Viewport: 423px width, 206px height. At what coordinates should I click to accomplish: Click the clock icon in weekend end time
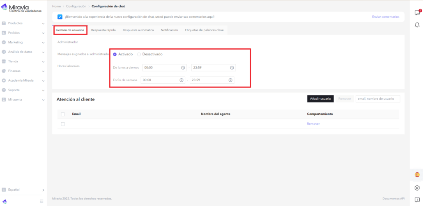coord(230,80)
